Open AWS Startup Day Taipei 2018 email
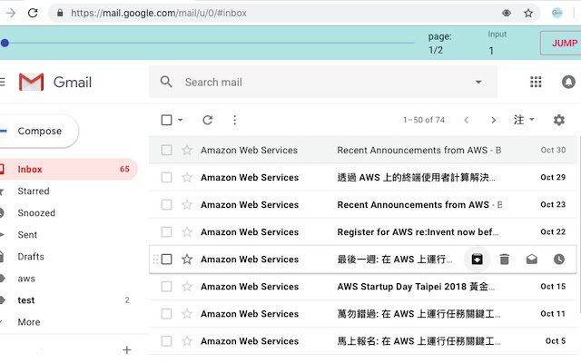Viewport: 581px width, 363px height. [x=363, y=287]
